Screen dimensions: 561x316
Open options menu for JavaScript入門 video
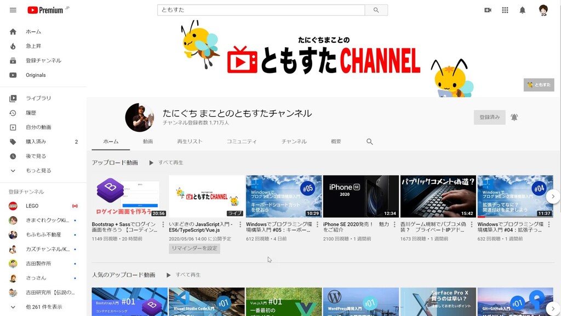(x=240, y=224)
